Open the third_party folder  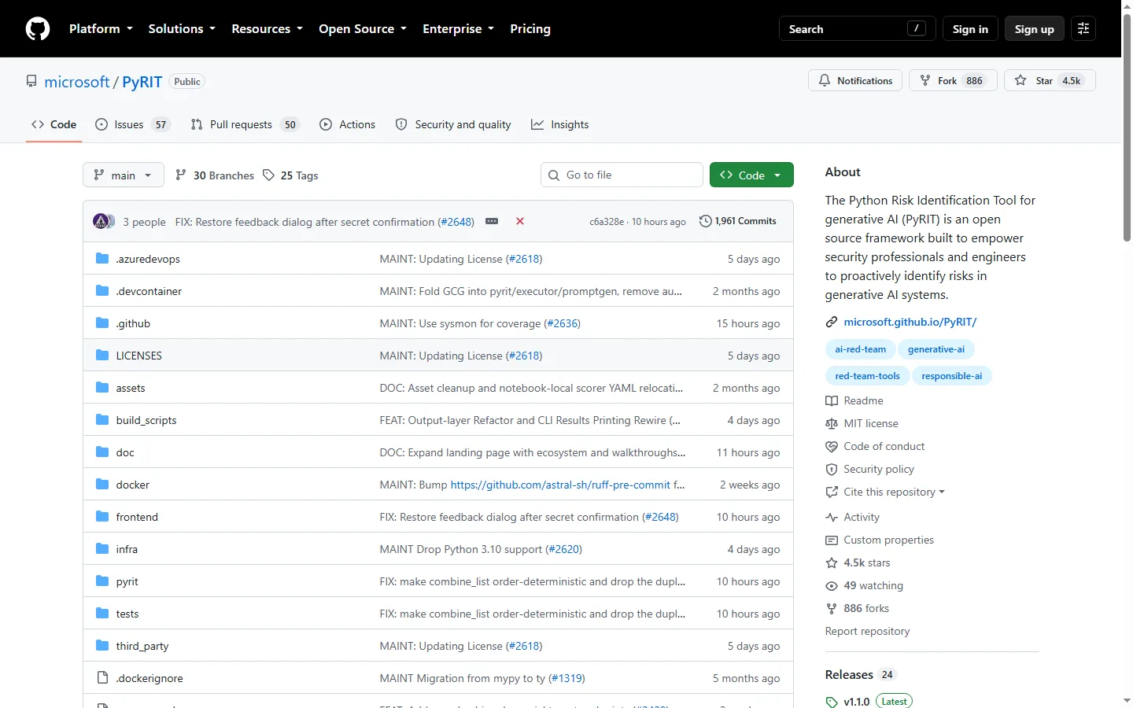142,647
